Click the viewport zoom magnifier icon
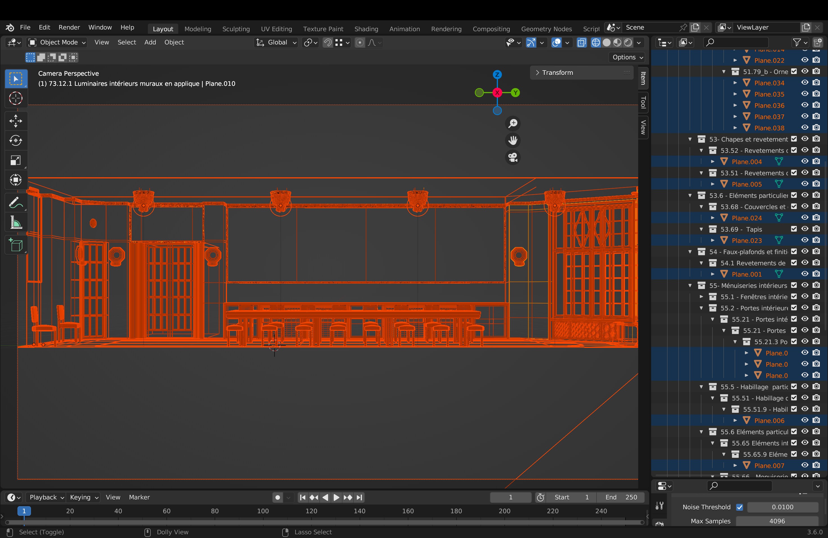 pos(513,123)
